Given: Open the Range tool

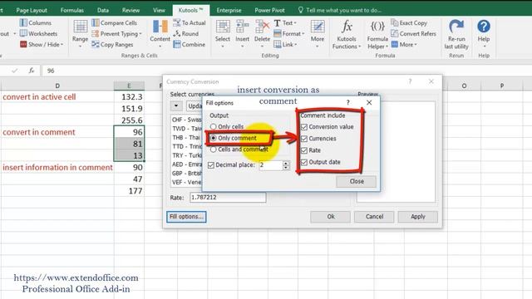Looking at the screenshot, I should click(x=80, y=33).
